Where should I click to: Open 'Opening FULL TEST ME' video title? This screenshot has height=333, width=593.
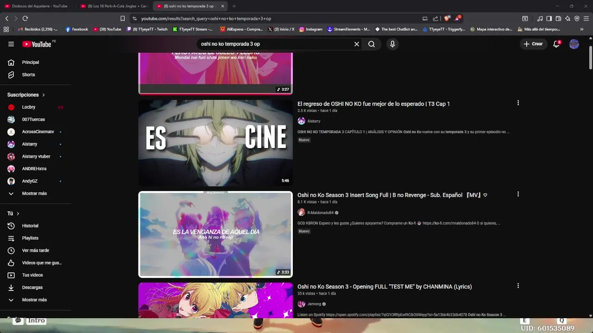pyautogui.click(x=385, y=287)
